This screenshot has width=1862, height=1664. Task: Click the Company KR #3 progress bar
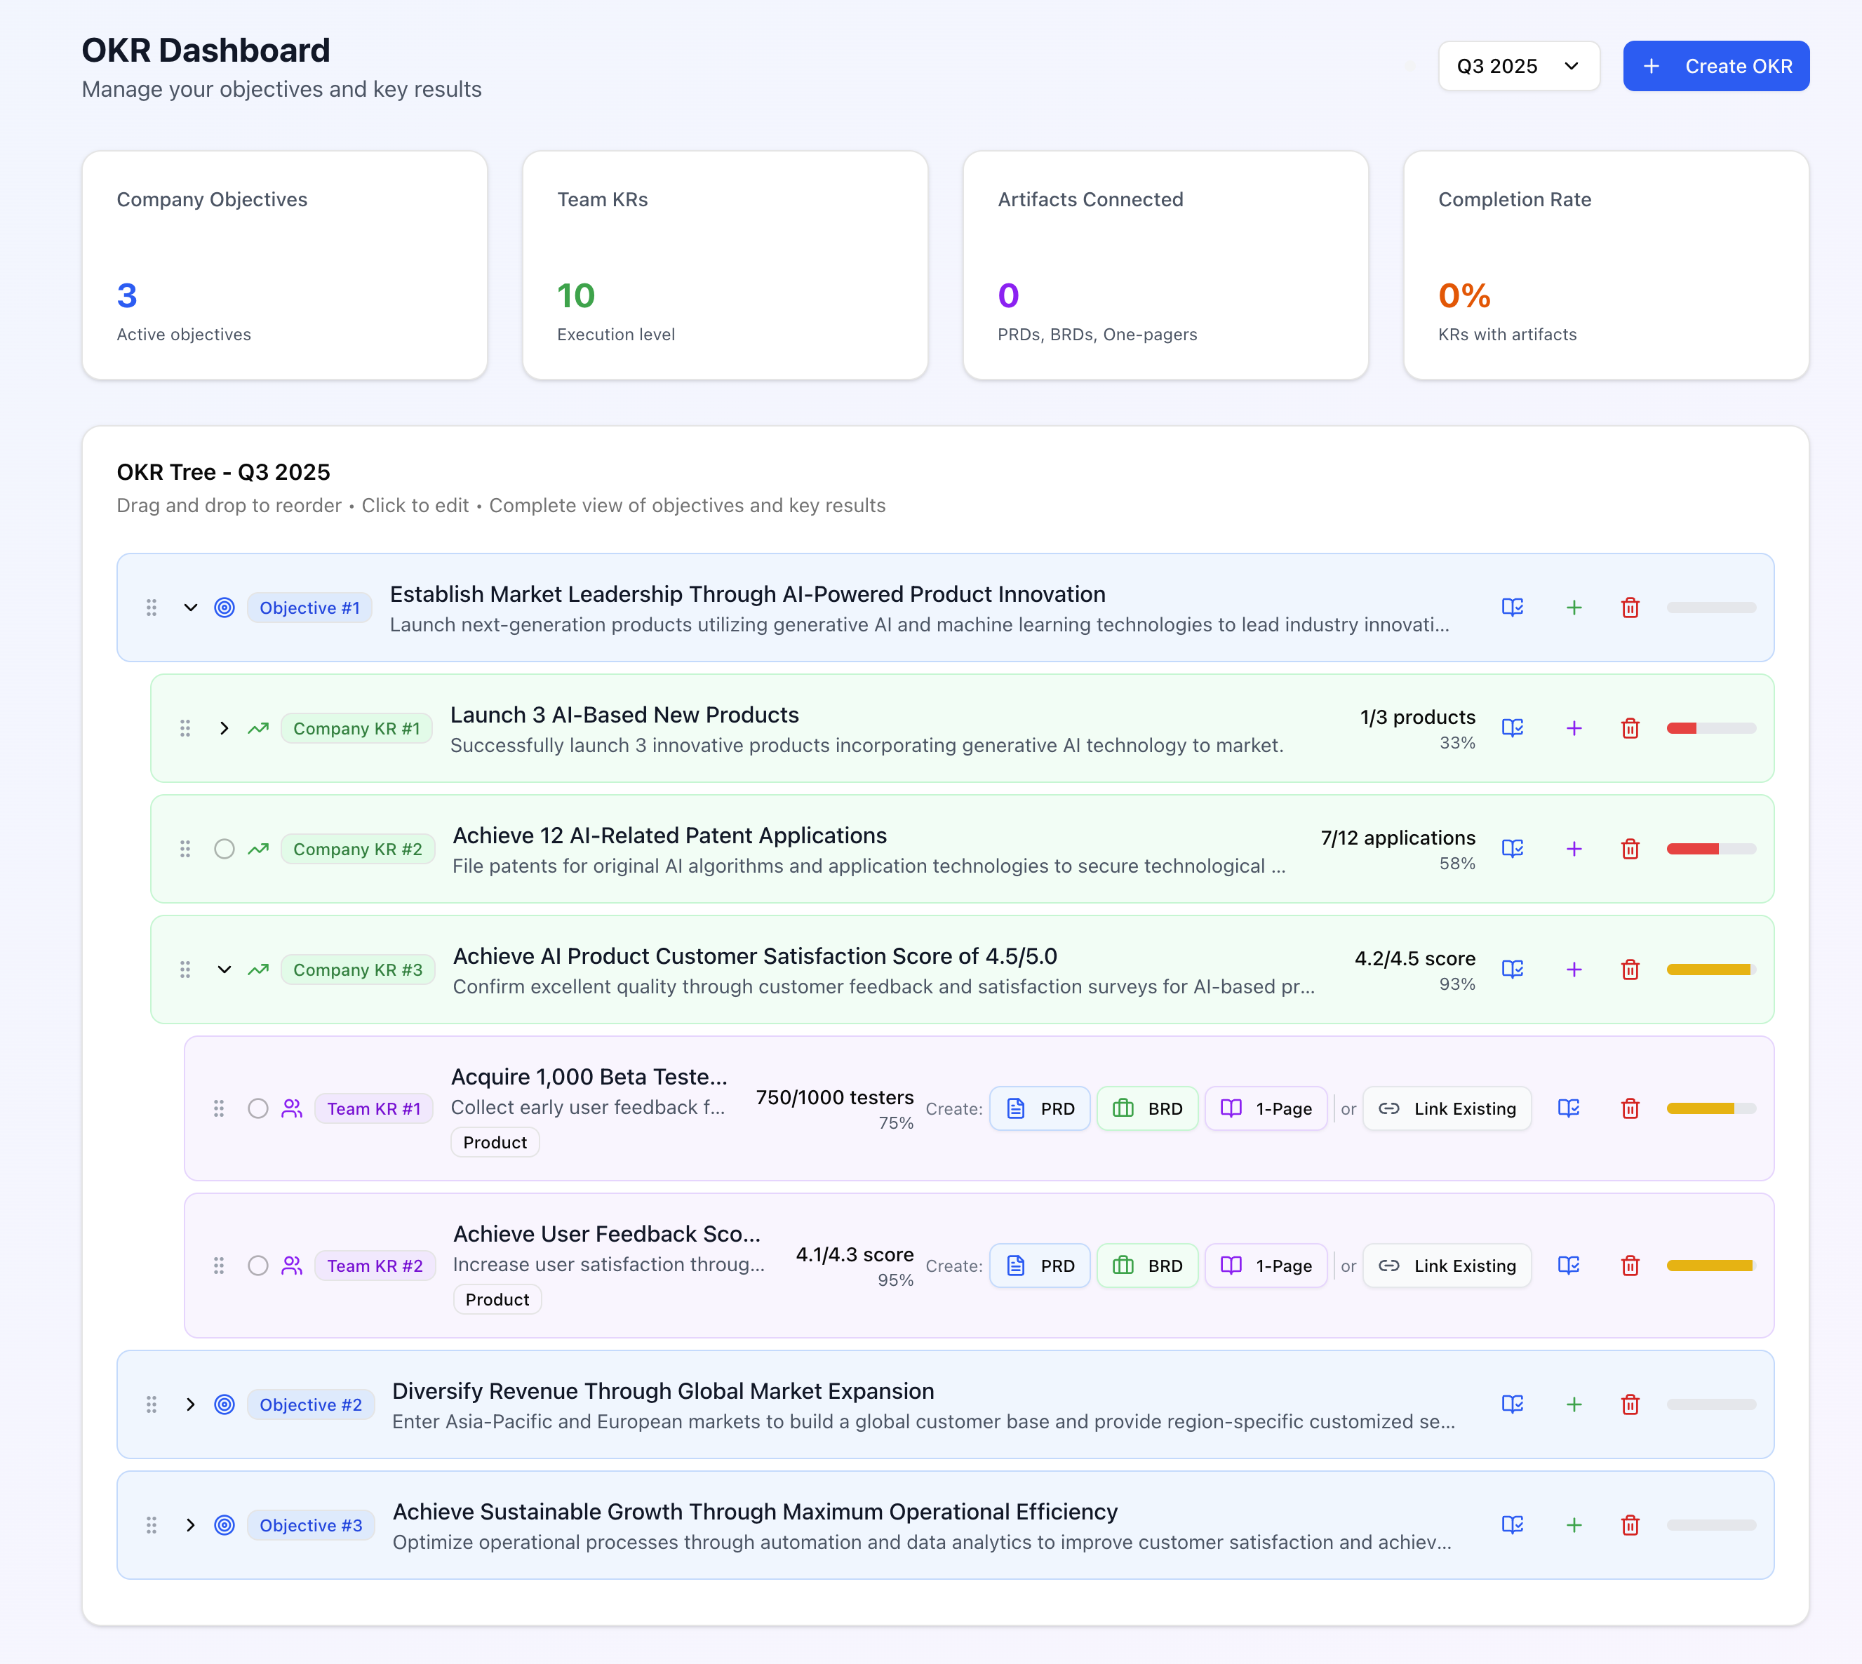(x=1711, y=969)
